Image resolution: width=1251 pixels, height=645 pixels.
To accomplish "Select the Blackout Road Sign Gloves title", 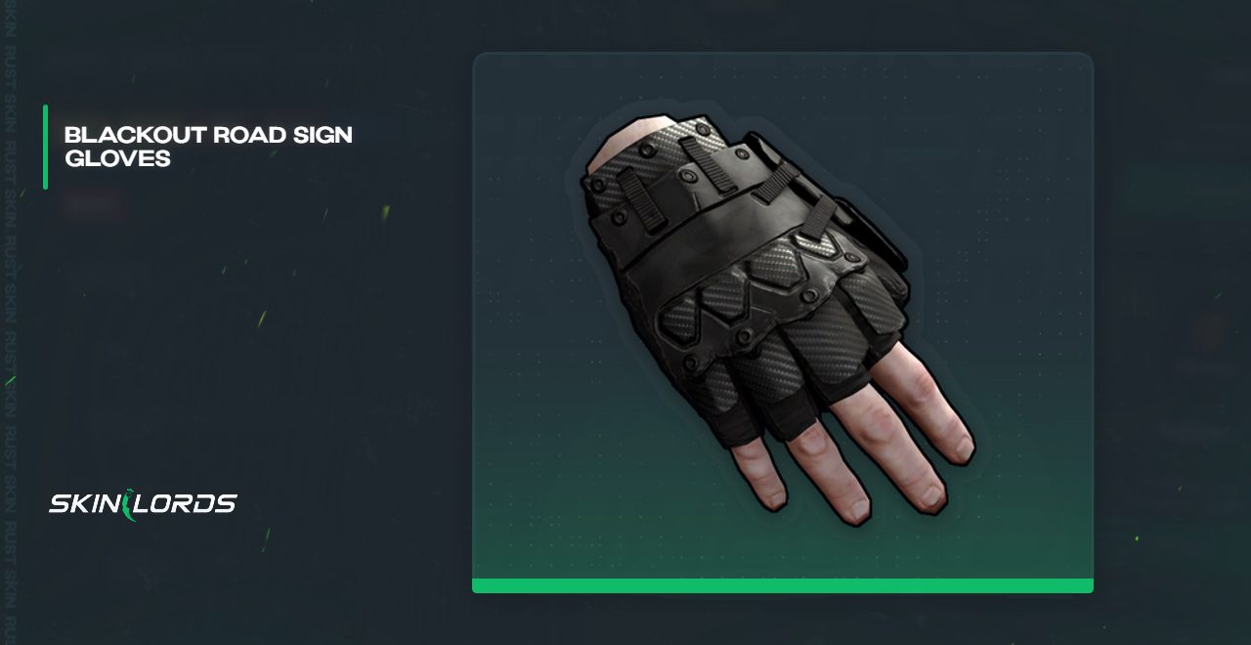I will tap(208, 147).
